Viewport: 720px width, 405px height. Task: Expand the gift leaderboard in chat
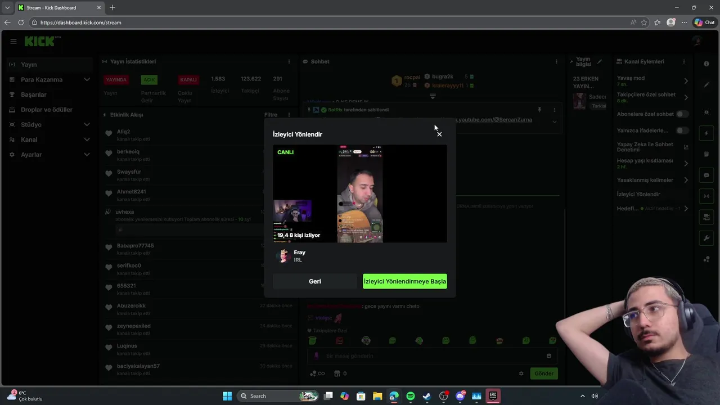tap(433, 97)
